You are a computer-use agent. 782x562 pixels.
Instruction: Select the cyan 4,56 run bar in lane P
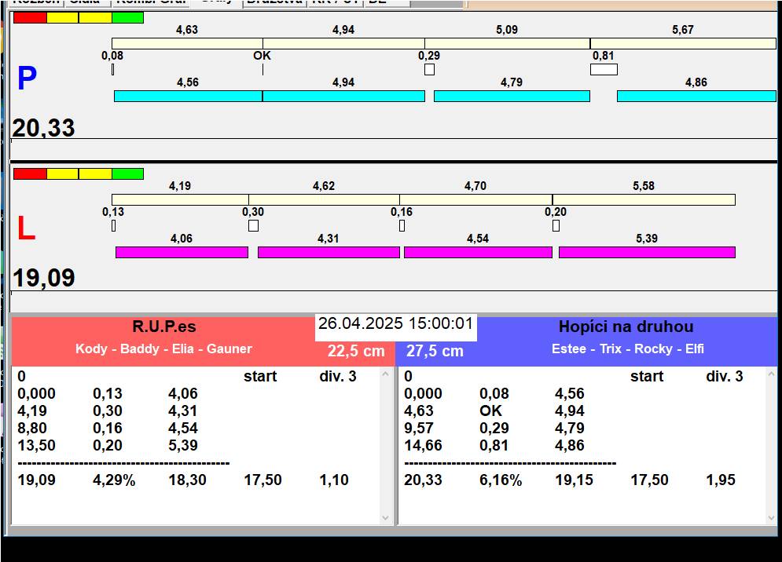coord(188,97)
